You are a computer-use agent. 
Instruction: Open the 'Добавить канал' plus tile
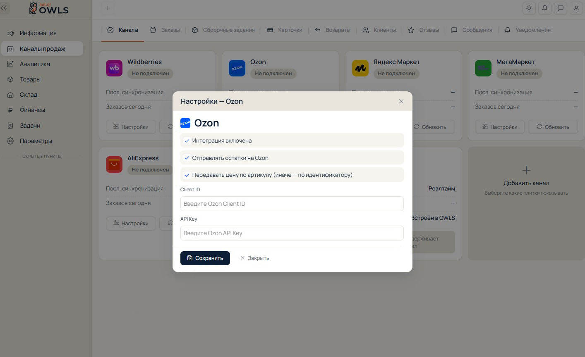(x=526, y=203)
